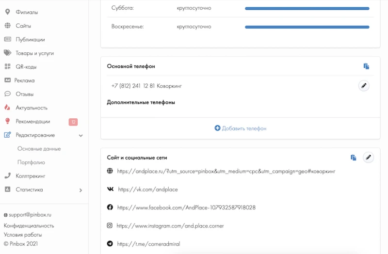Collapse the Редактирование menu section
Image resolution: width=388 pixels, height=254 pixels.
click(x=81, y=136)
